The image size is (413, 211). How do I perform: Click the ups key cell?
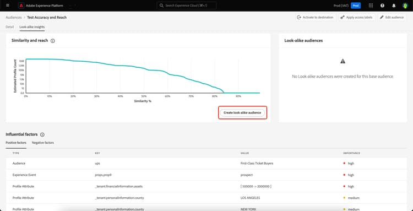[x=97, y=163]
